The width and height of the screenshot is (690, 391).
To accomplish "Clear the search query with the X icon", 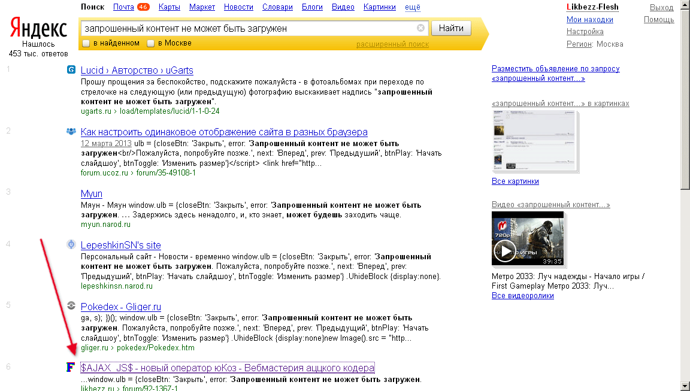I will coord(420,28).
